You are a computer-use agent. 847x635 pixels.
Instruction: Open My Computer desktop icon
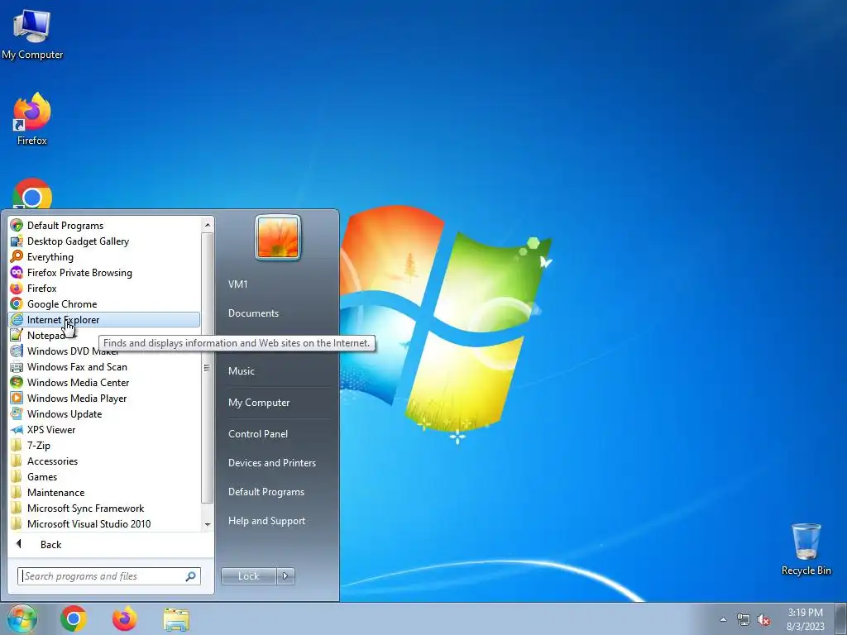click(x=32, y=33)
